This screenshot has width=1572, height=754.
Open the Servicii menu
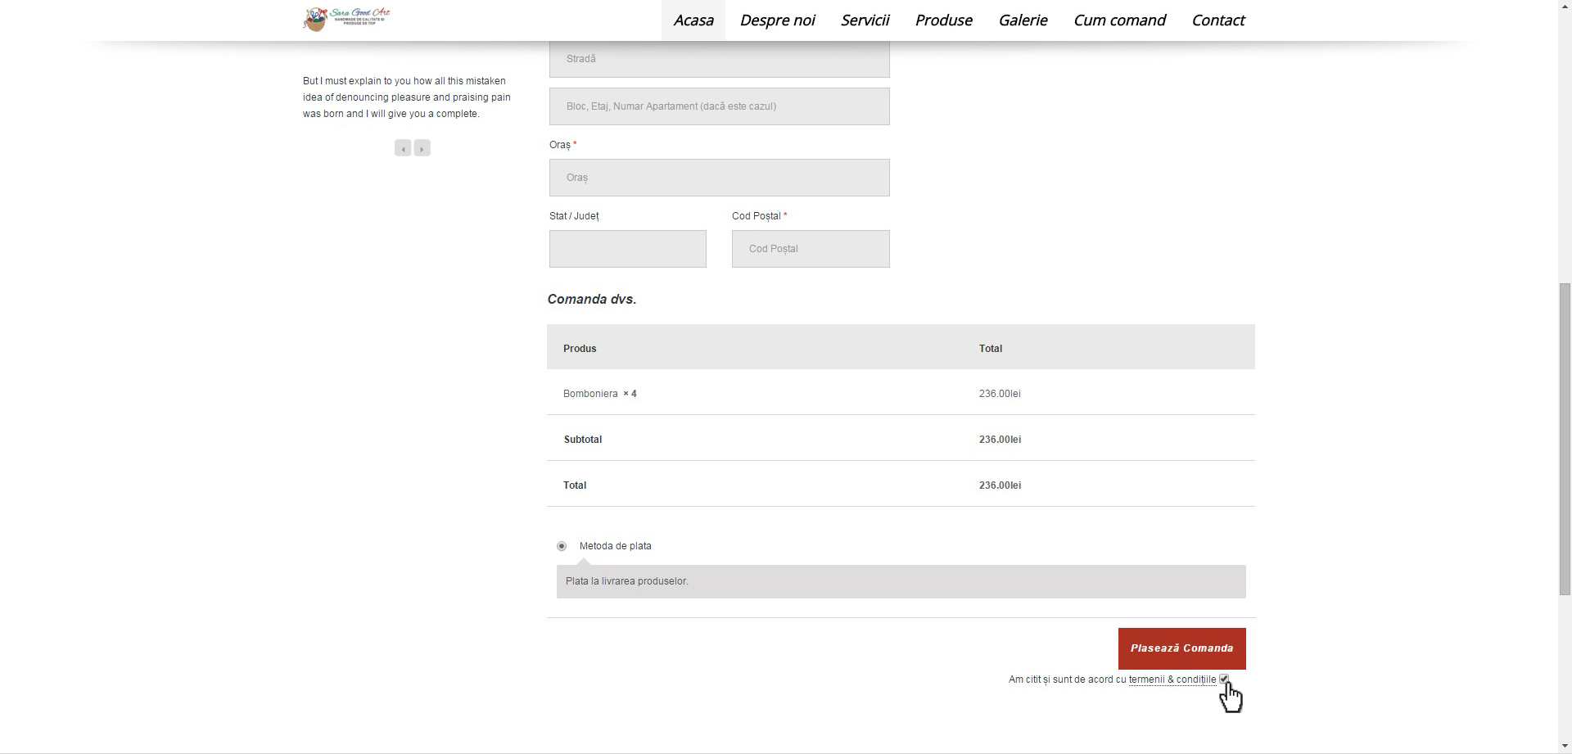865,20
